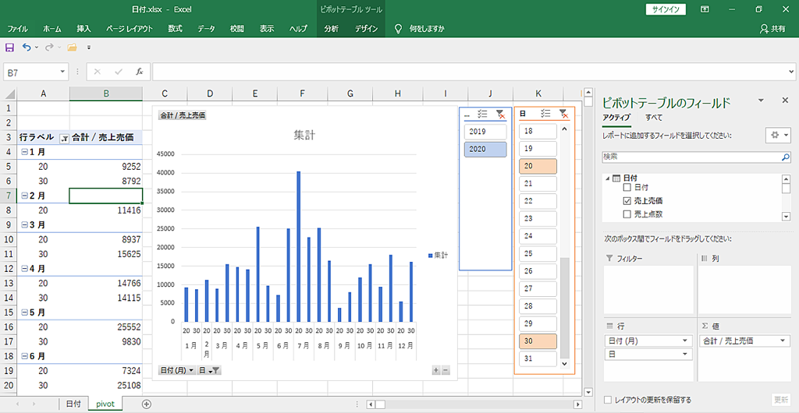Open the 分析 pivot tools tab
The width and height of the screenshot is (799, 413).
coord(331,29)
